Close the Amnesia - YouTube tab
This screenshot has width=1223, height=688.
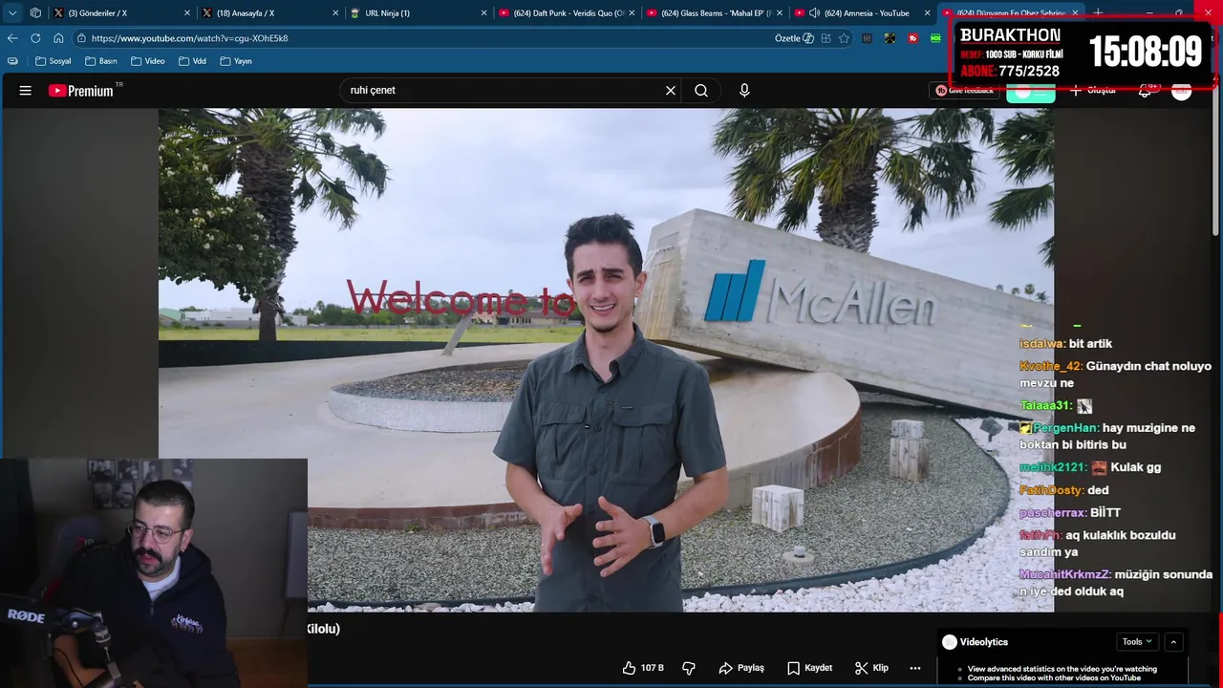pos(928,13)
